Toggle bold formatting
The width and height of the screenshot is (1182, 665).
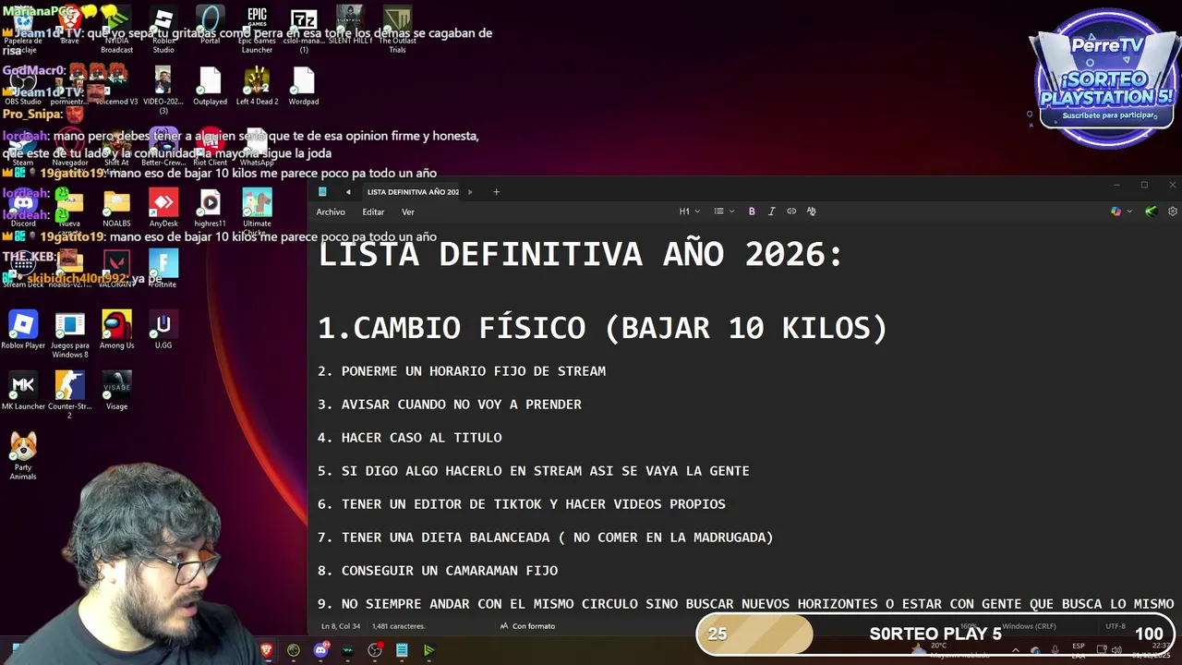(752, 212)
